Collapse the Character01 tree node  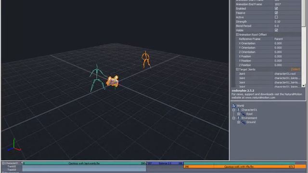[234, 110]
